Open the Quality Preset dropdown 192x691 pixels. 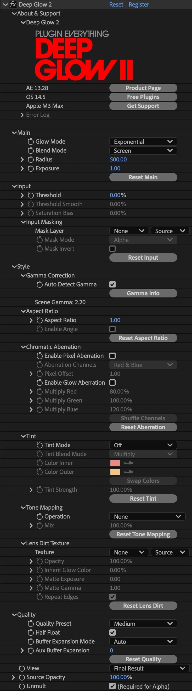pos(143,624)
